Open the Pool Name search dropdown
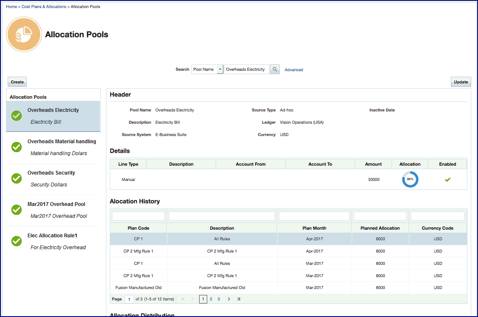This screenshot has height=317, width=478. pyautogui.click(x=220, y=69)
